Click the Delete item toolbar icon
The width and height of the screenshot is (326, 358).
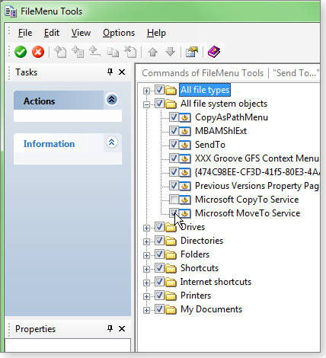click(x=130, y=52)
